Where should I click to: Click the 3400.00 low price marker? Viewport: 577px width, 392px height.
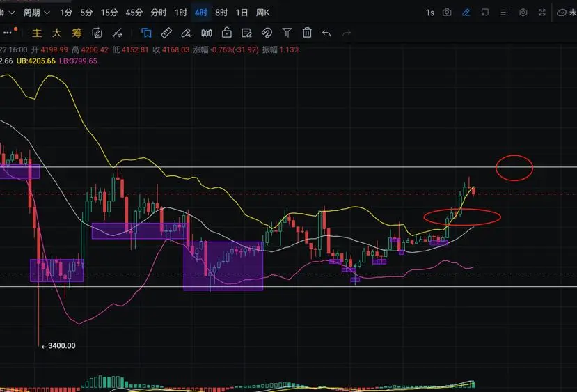(x=61, y=346)
